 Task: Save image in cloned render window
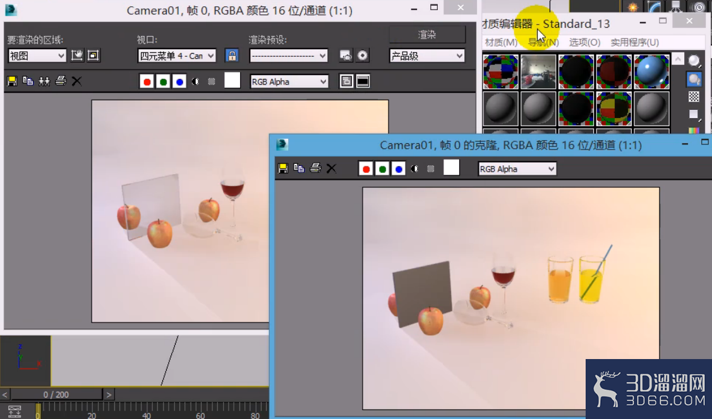pyautogui.click(x=283, y=168)
